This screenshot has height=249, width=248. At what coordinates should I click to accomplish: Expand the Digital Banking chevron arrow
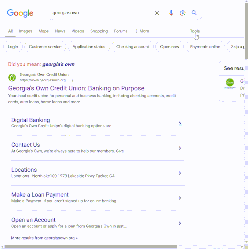click(180, 123)
